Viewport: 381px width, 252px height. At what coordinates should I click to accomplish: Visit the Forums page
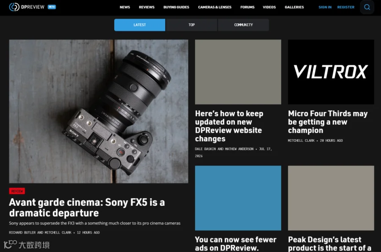(247, 7)
